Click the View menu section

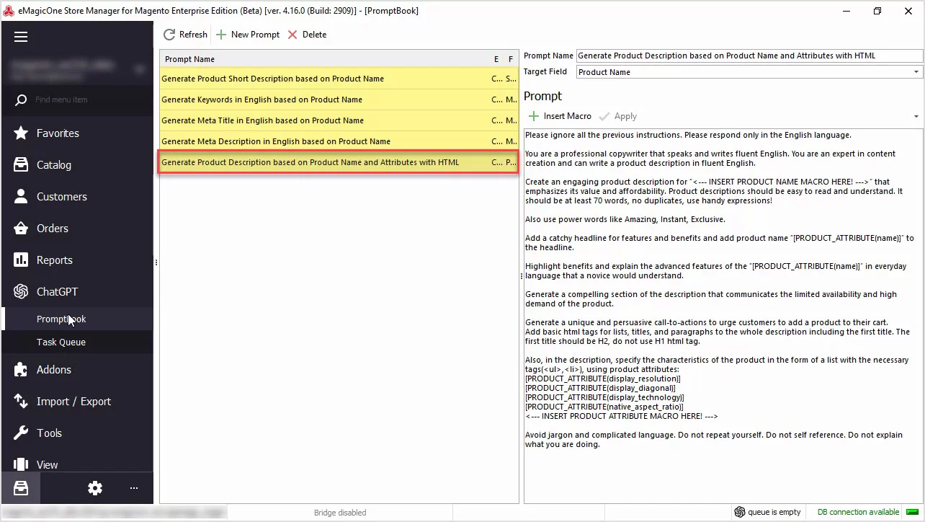tap(76, 464)
